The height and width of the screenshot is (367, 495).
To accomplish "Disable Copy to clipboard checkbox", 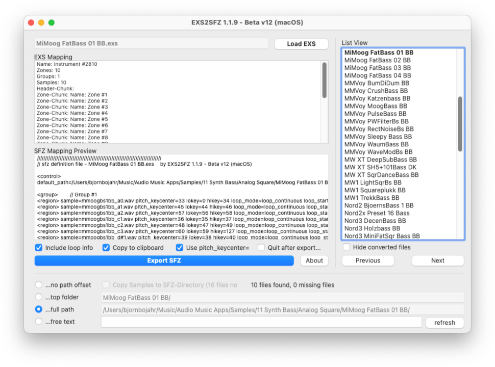I will coord(106,248).
